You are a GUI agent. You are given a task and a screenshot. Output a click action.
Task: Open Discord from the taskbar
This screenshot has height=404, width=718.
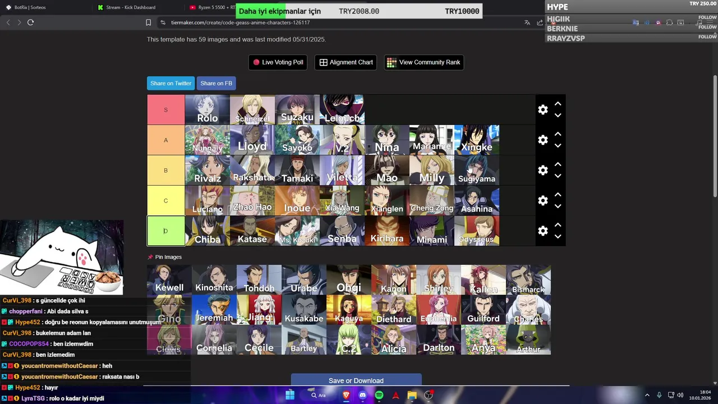point(362,395)
